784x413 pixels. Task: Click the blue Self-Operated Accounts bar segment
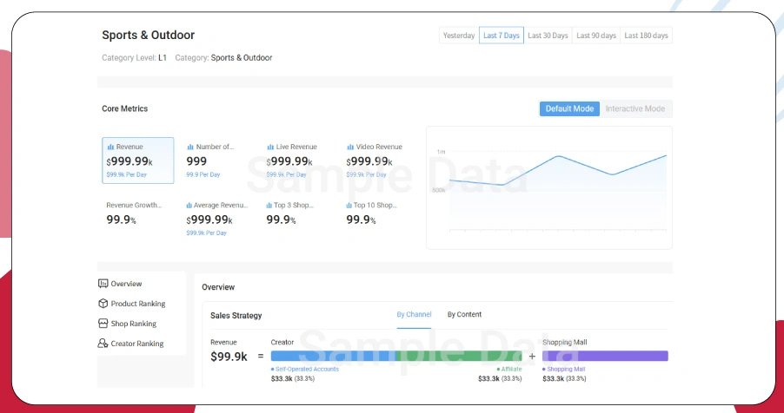coord(333,356)
